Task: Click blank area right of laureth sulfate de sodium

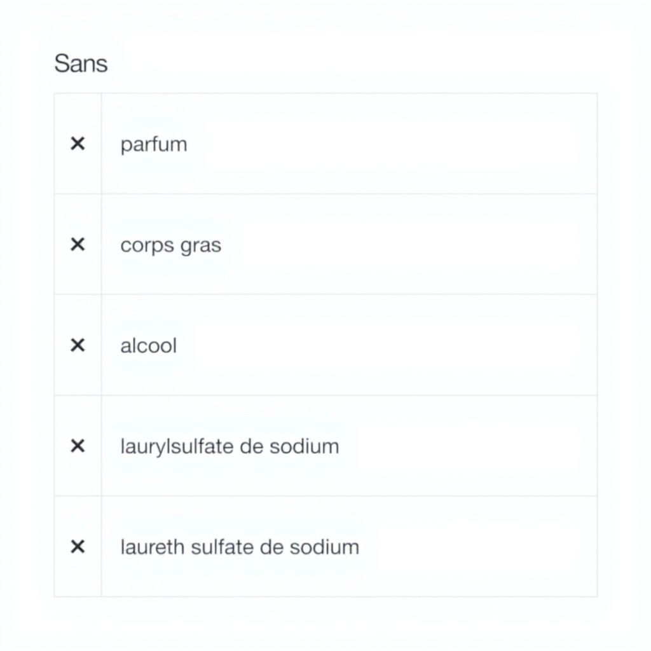Action: tap(477, 547)
